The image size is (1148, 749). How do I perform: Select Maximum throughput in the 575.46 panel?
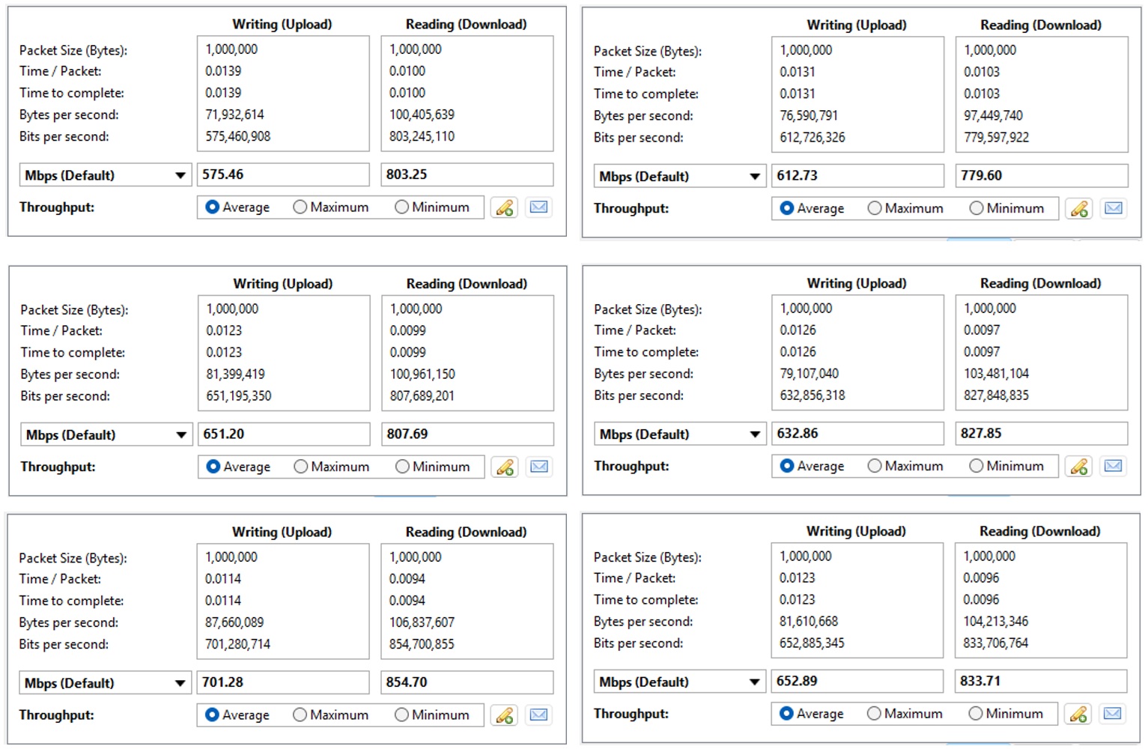point(300,207)
